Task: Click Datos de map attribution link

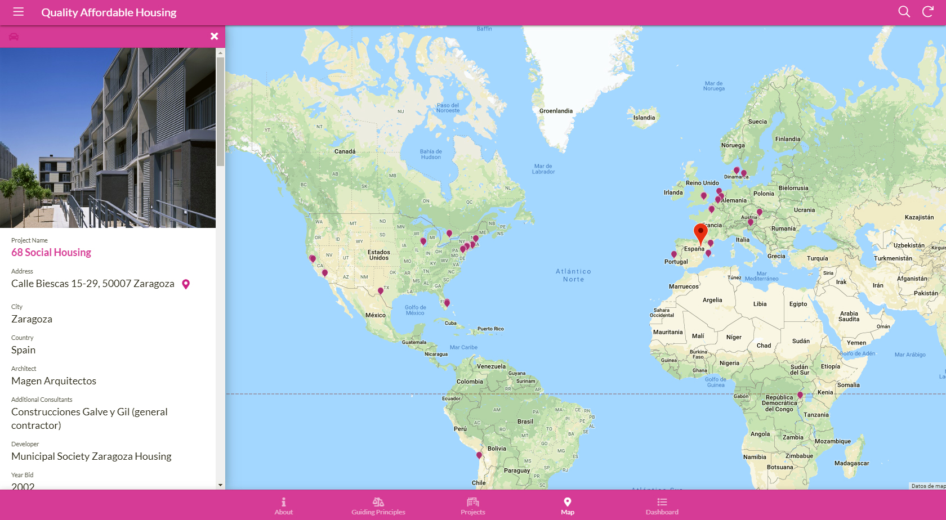Action: (x=928, y=486)
